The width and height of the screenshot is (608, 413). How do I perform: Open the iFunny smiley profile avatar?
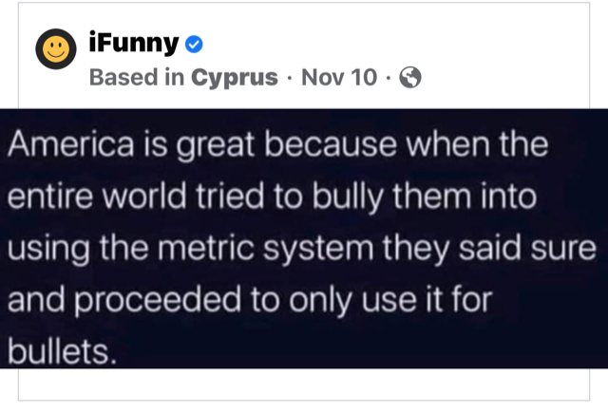point(56,48)
